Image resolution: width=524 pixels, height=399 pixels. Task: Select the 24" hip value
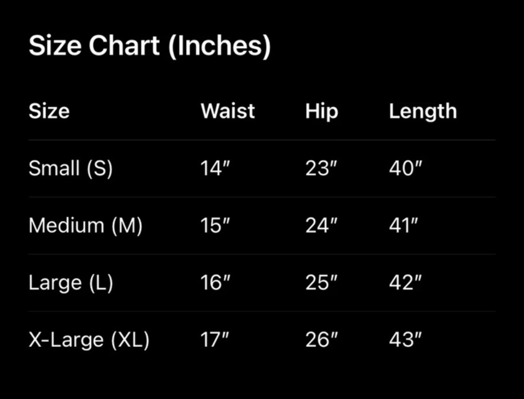pos(321,226)
